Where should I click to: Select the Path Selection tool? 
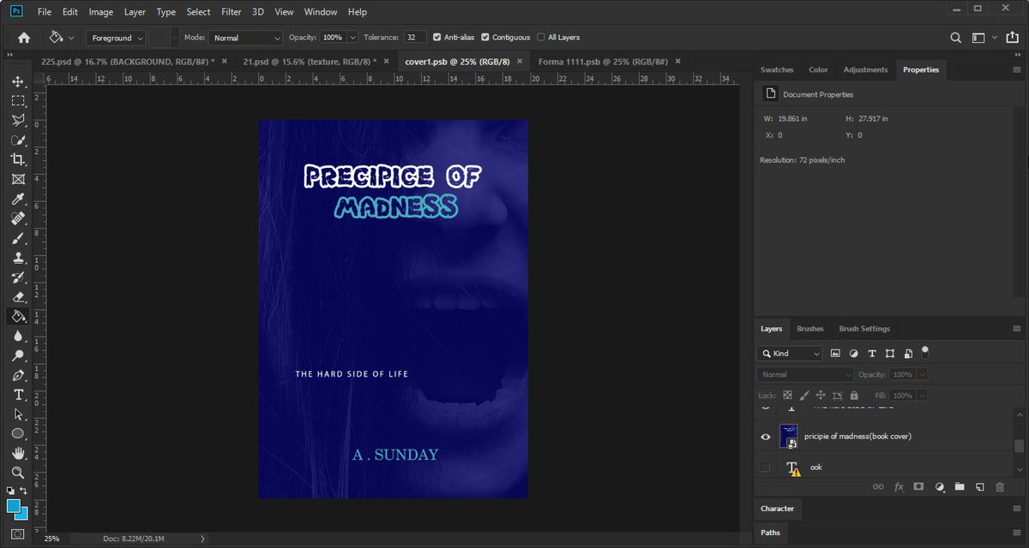tap(18, 414)
